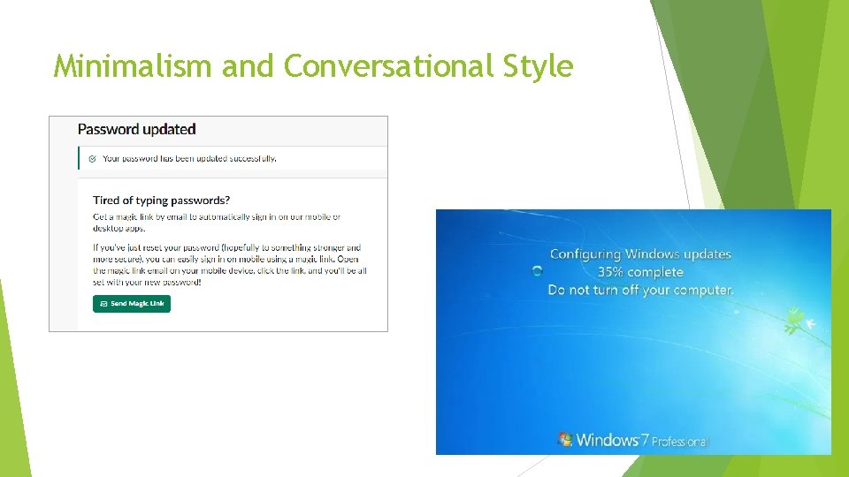
Task: Click the spinning loading indicator
Action: [x=537, y=271]
